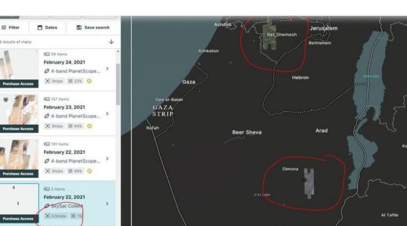Screen dimensions: 407x226
Task: Click the sort order down arrow
Action: (111, 42)
